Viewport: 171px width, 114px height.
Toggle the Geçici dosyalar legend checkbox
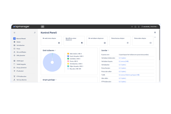tap(68, 56)
